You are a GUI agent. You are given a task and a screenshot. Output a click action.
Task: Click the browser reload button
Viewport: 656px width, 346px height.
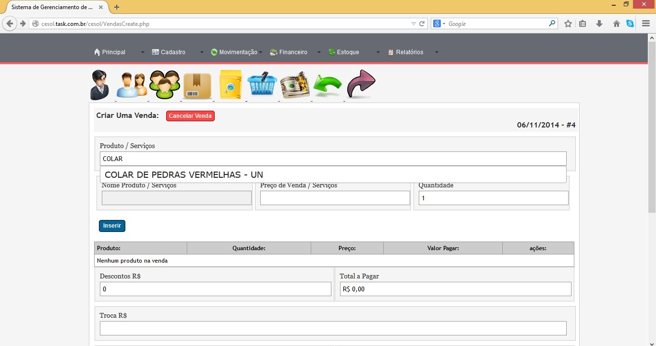[422, 23]
